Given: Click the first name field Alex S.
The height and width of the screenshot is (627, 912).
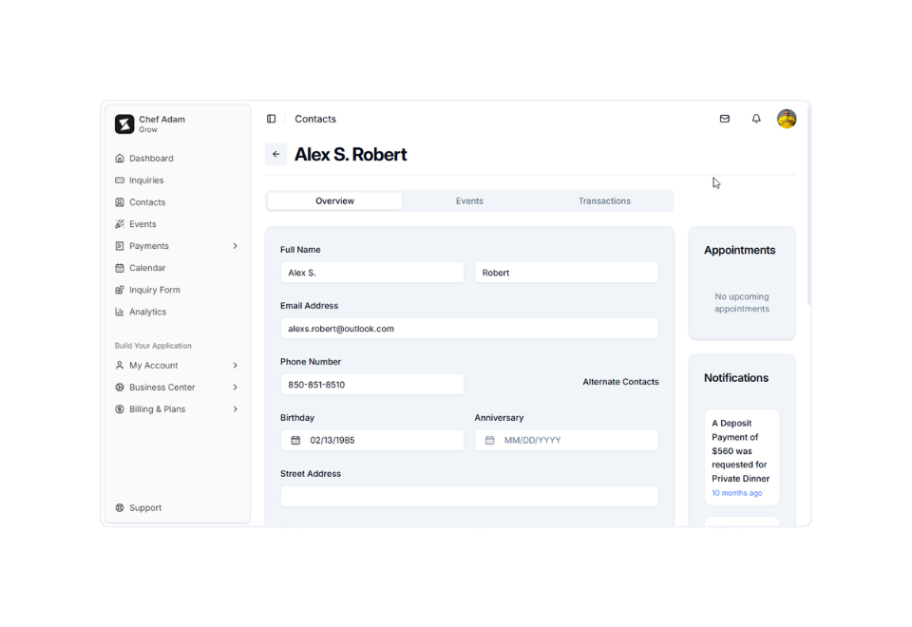Looking at the screenshot, I should tap(372, 273).
